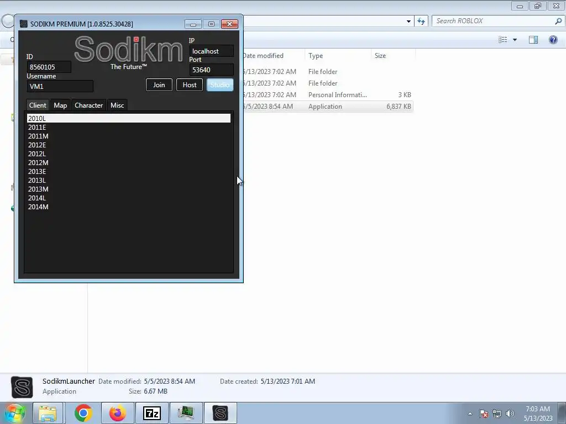Click the Change your view icon

[x=503, y=40]
